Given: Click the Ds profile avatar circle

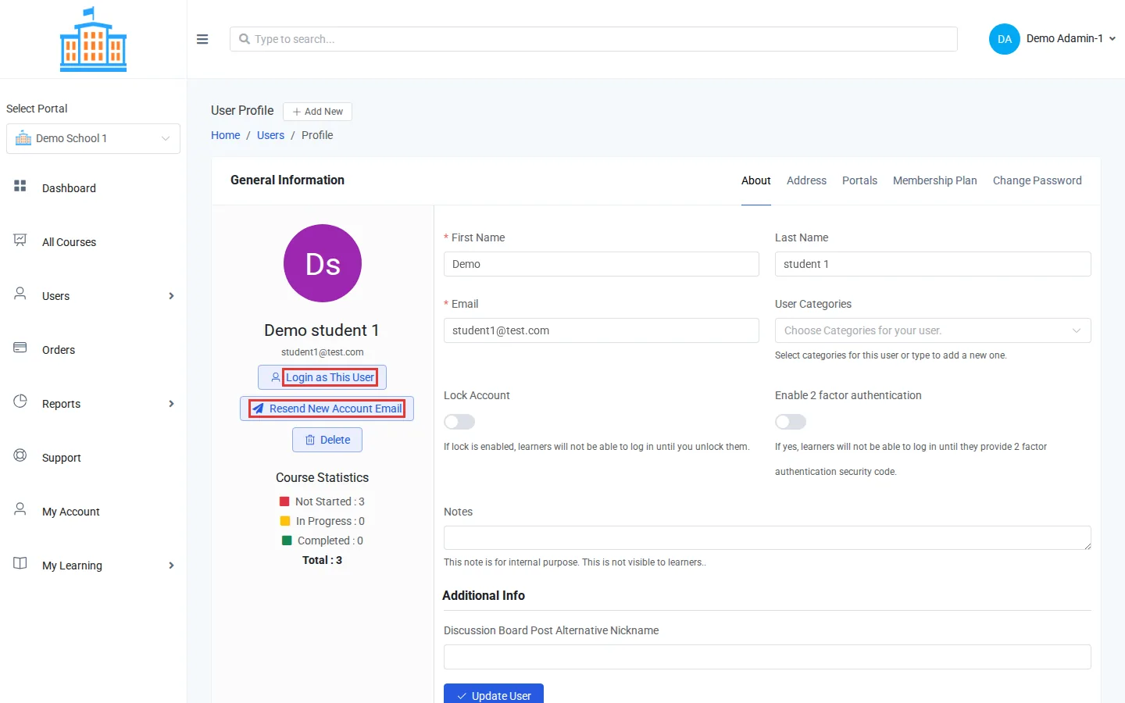Looking at the screenshot, I should coord(323,263).
